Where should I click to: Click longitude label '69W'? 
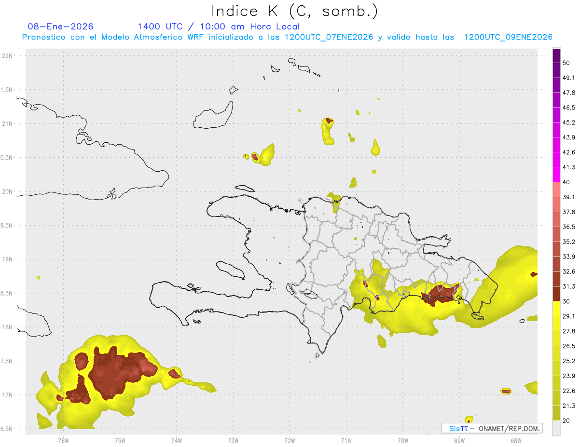pos(459,441)
